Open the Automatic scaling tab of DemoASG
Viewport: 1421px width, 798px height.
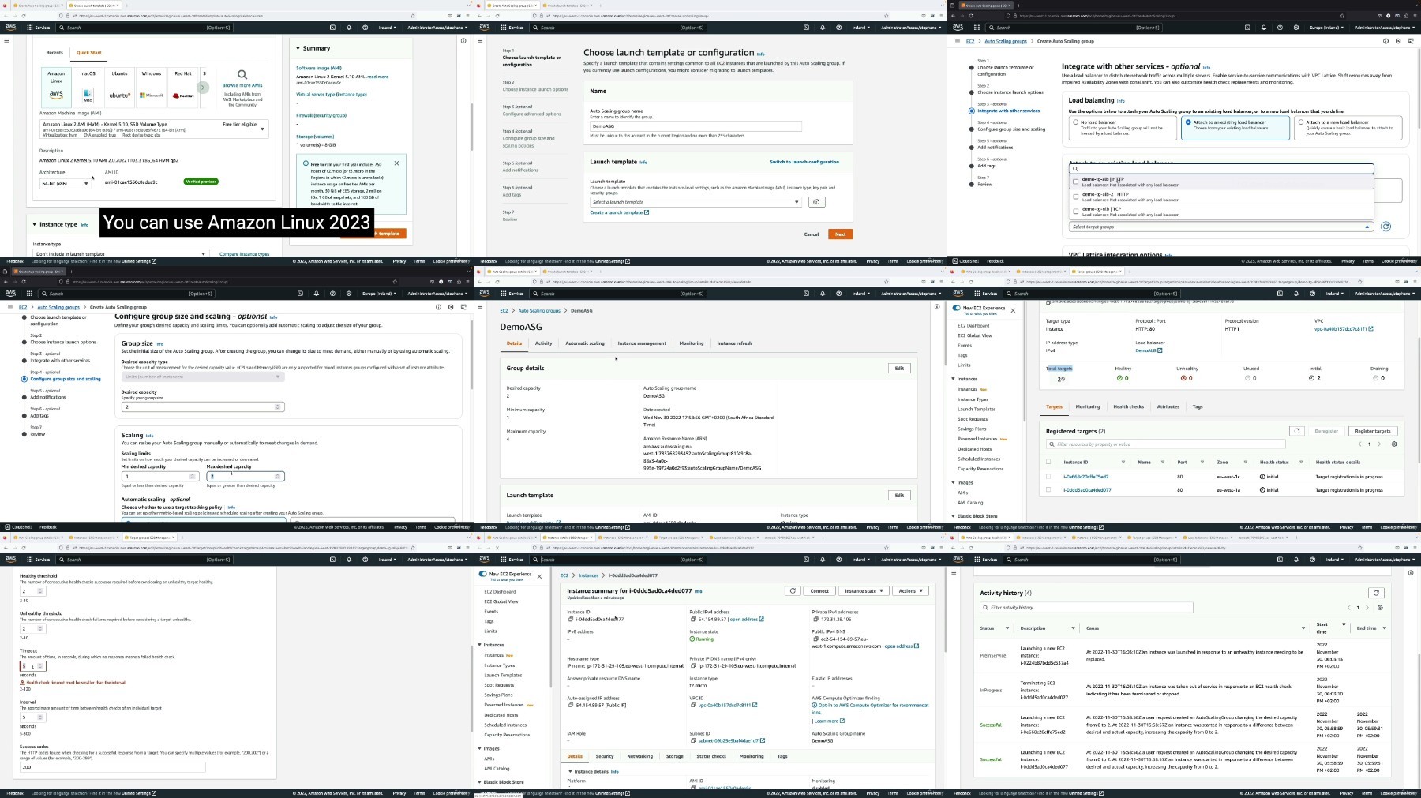585,343
